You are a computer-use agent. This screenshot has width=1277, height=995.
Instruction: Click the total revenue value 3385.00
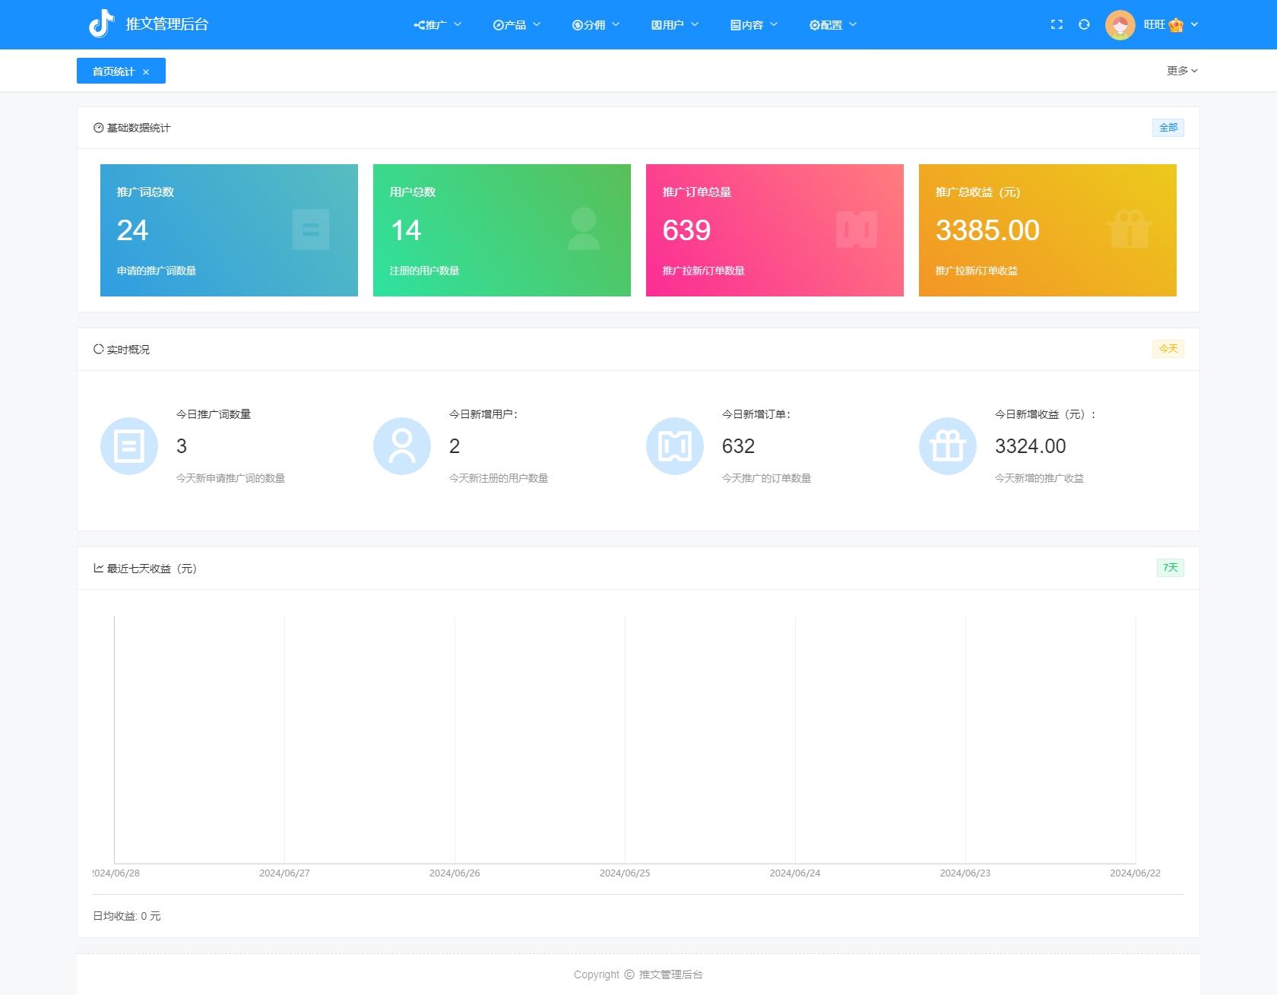pyautogui.click(x=987, y=230)
